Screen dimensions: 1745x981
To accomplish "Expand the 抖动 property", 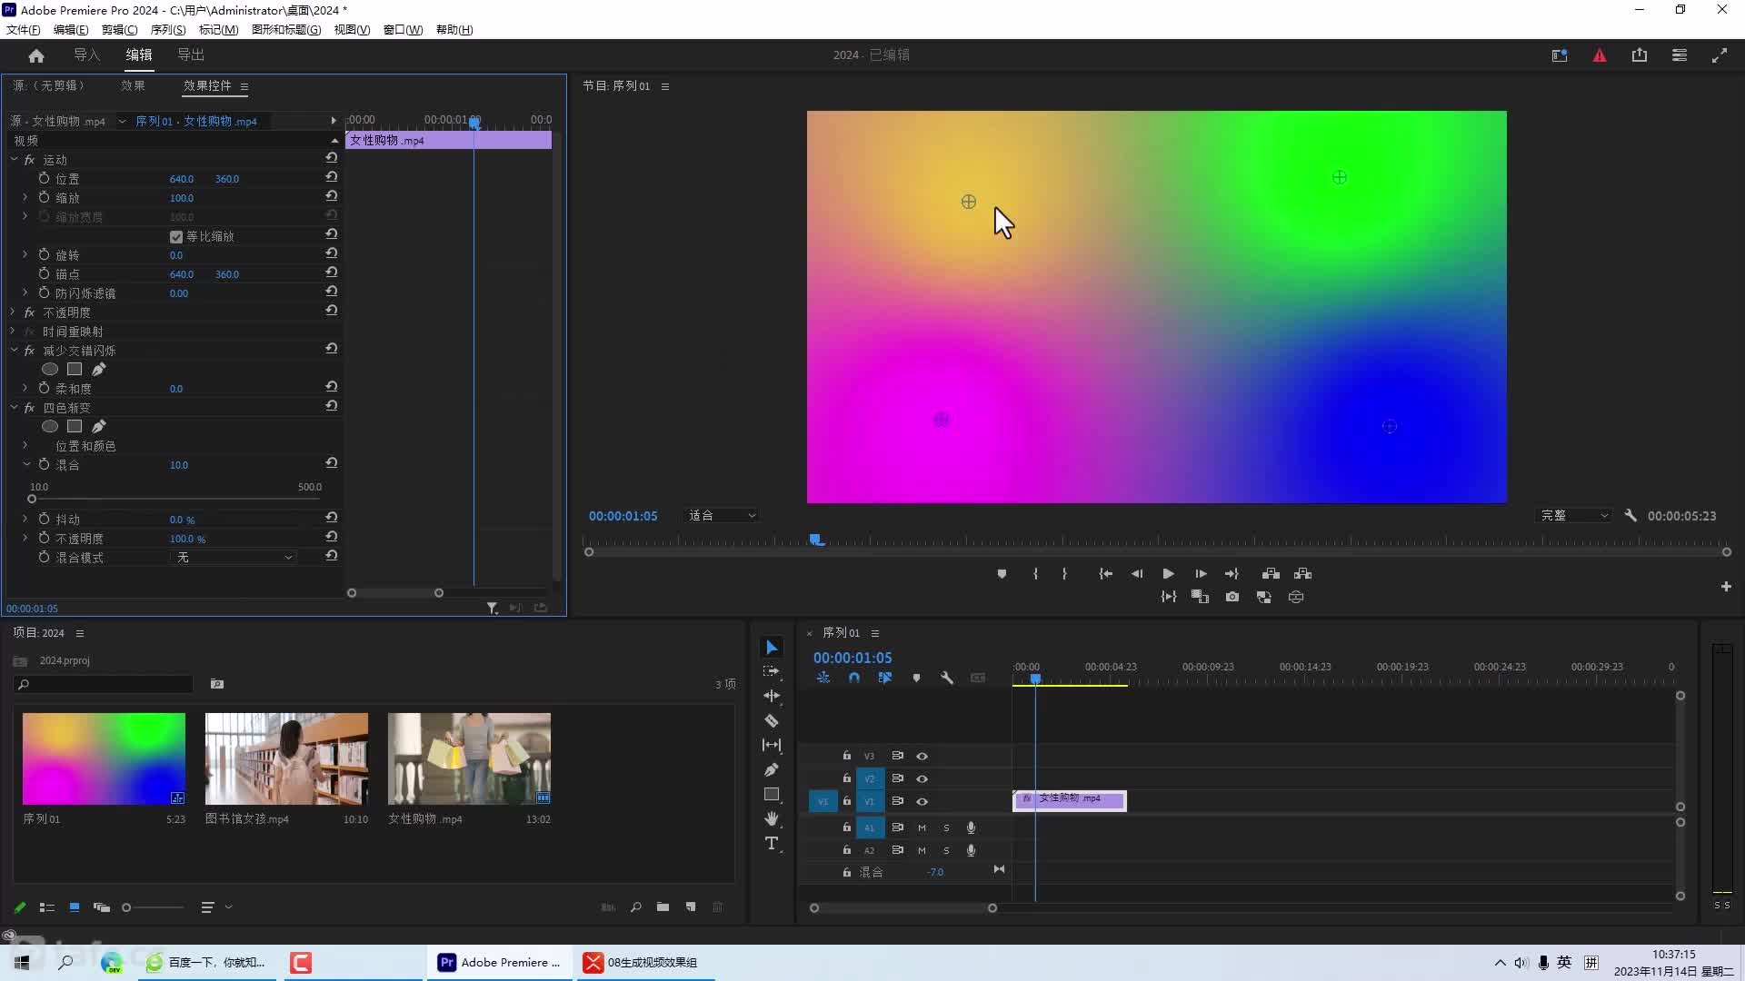I will tap(25, 519).
